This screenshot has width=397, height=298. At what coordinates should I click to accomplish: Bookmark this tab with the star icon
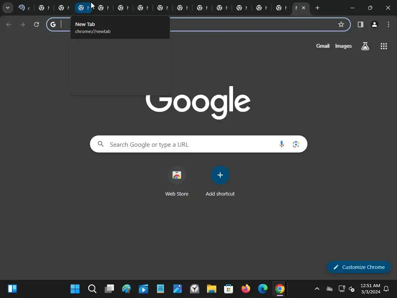click(341, 24)
